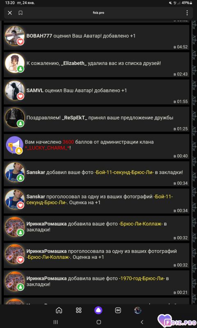Tap the purple Alice assistant button
This screenshot has width=197, height=328.
[98, 310]
